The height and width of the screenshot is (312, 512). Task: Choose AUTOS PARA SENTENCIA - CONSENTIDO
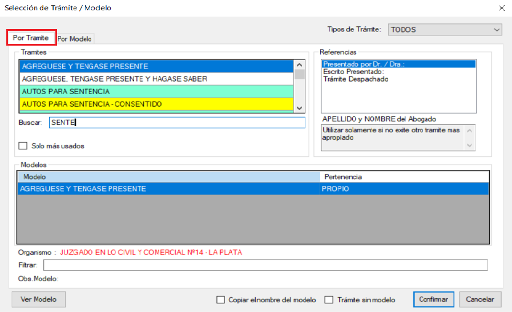pos(156,104)
